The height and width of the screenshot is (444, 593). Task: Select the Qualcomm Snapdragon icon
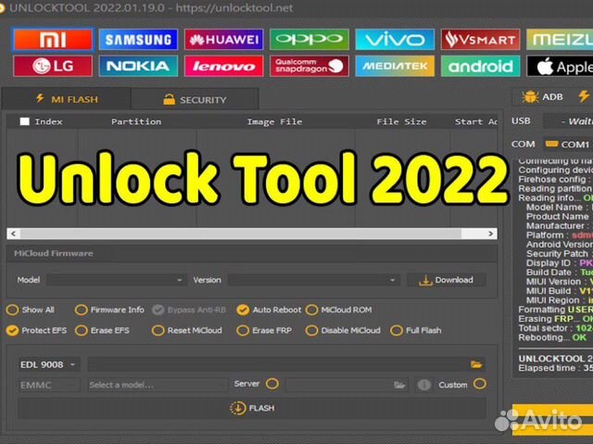pos(309,66)
